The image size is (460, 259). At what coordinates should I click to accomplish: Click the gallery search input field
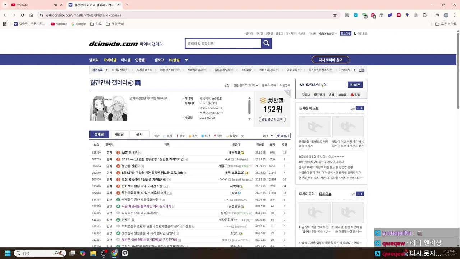pyautogui.click(x=223, y=44)
